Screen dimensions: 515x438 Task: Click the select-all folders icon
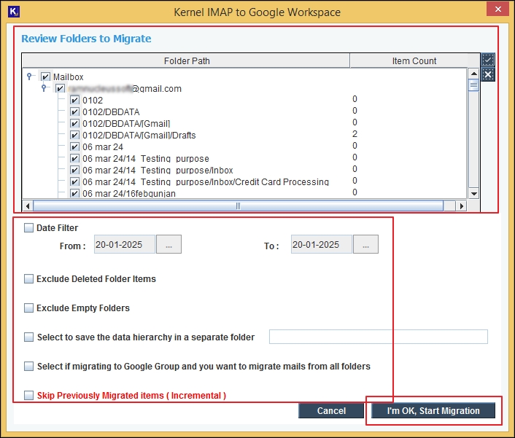click(x=488, y=60)
